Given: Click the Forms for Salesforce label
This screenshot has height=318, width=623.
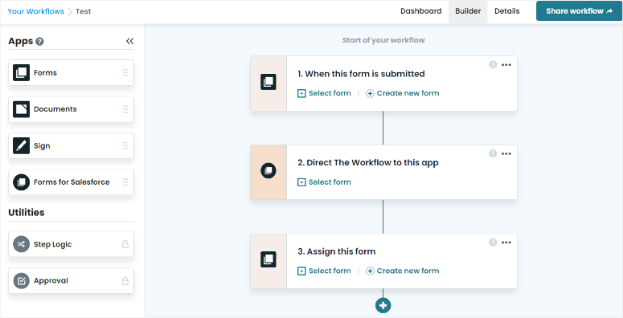Looking at the screenshot, I should click(72, 182).
